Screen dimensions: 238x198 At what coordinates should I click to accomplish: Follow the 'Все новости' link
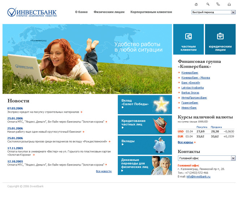coord(104,171)
